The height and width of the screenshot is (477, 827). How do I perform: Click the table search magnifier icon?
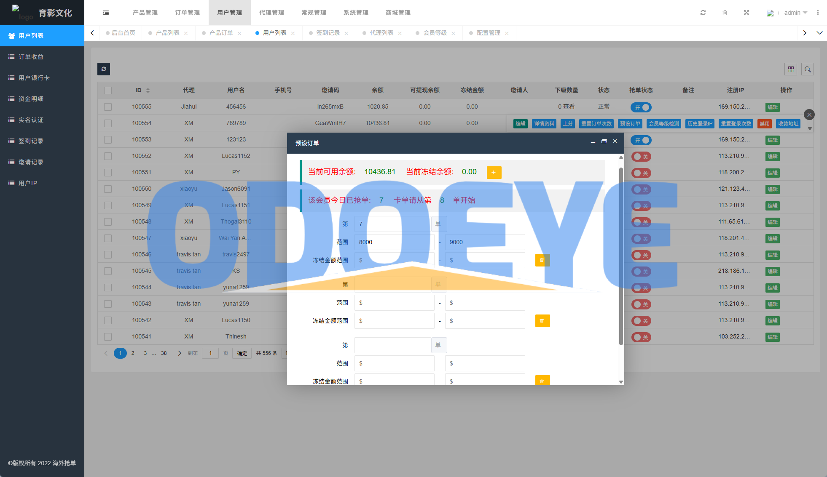pyautogui.click(x=807, y=69)
